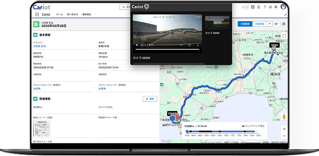
Task: Open 利用規約 map link
Action: [x=266, y=142]
